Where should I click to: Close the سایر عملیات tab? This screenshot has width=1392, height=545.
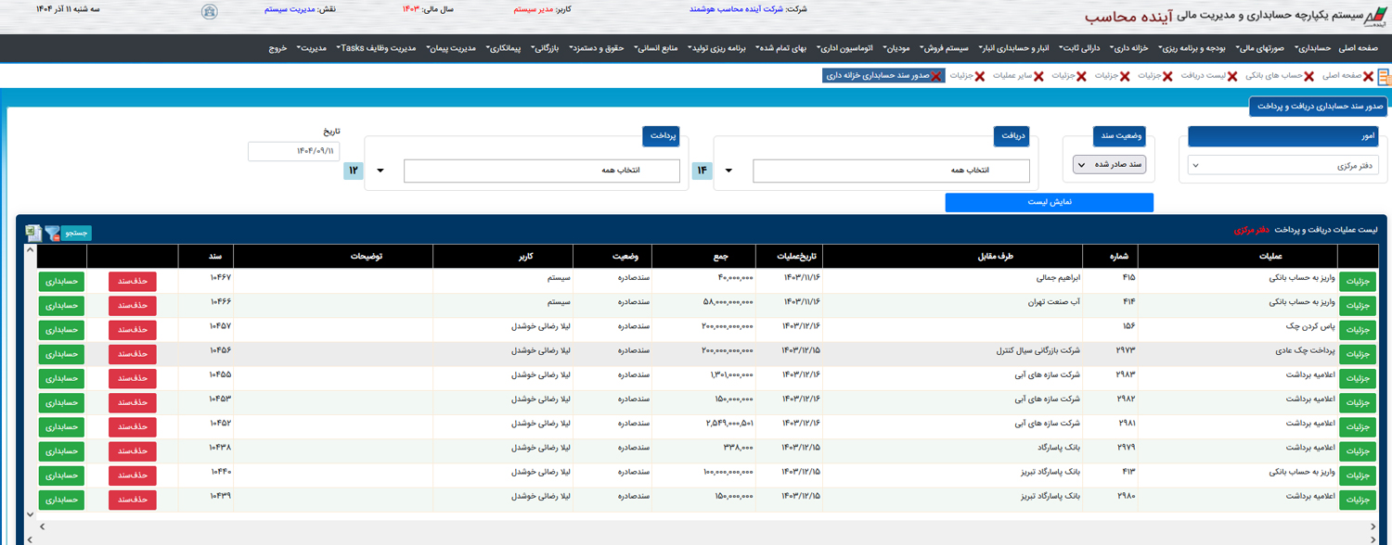pos(1038,76)
